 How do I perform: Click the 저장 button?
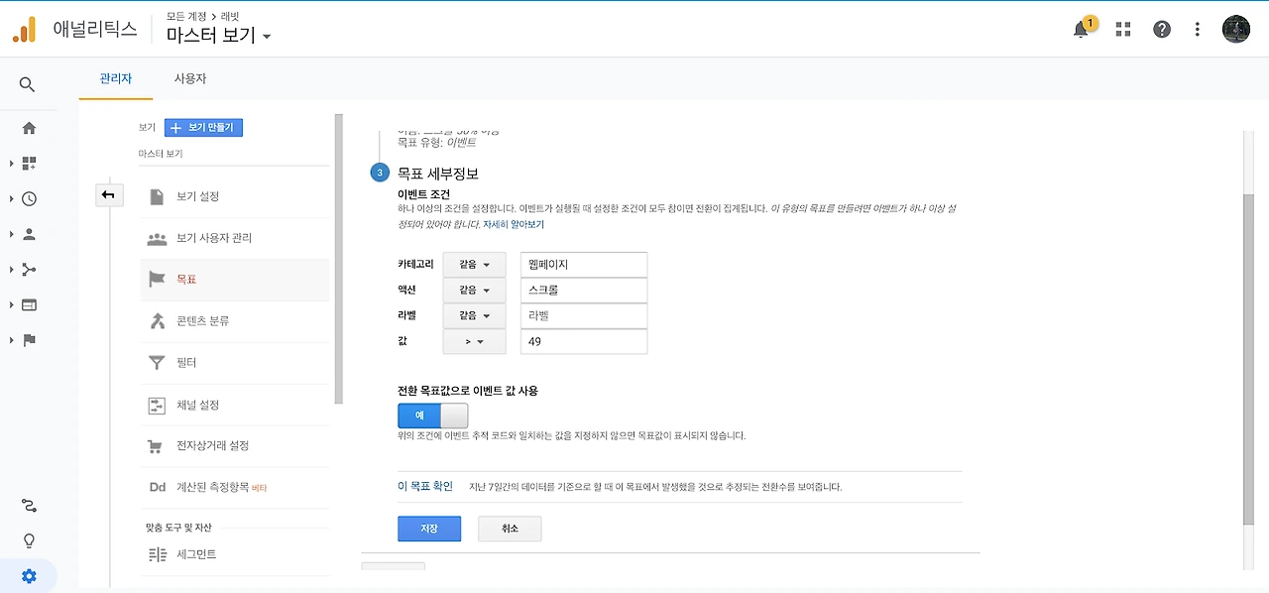(x=429, y=529)
